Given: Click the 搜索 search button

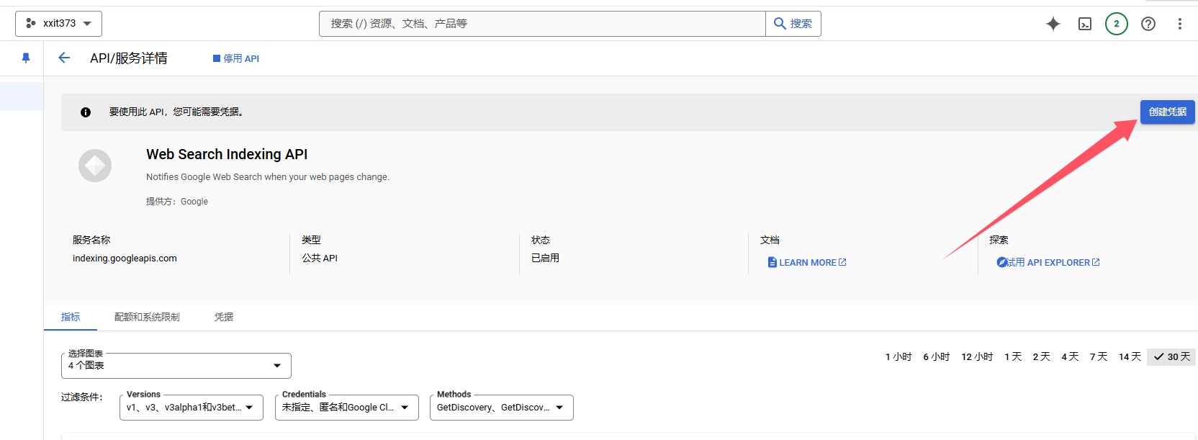Looking at the screenshot, I should click(793, 24).
